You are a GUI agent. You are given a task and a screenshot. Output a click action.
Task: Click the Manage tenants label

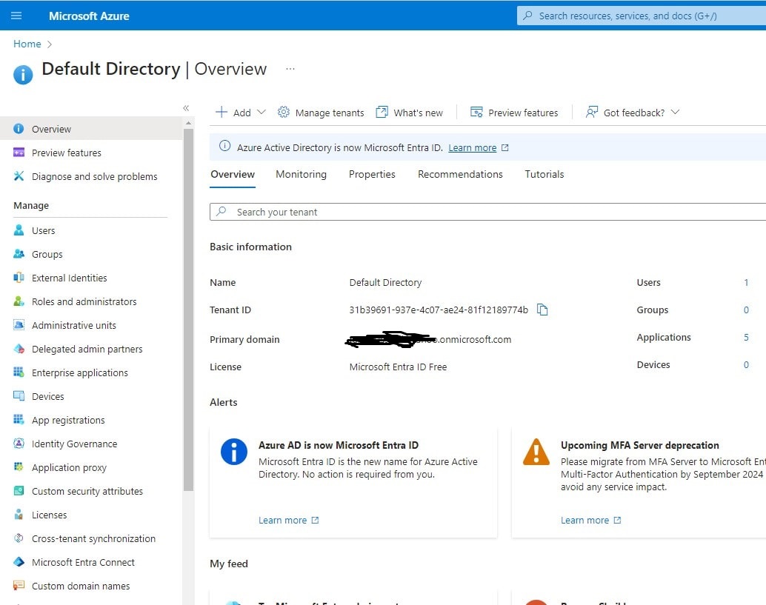point(329,113)
